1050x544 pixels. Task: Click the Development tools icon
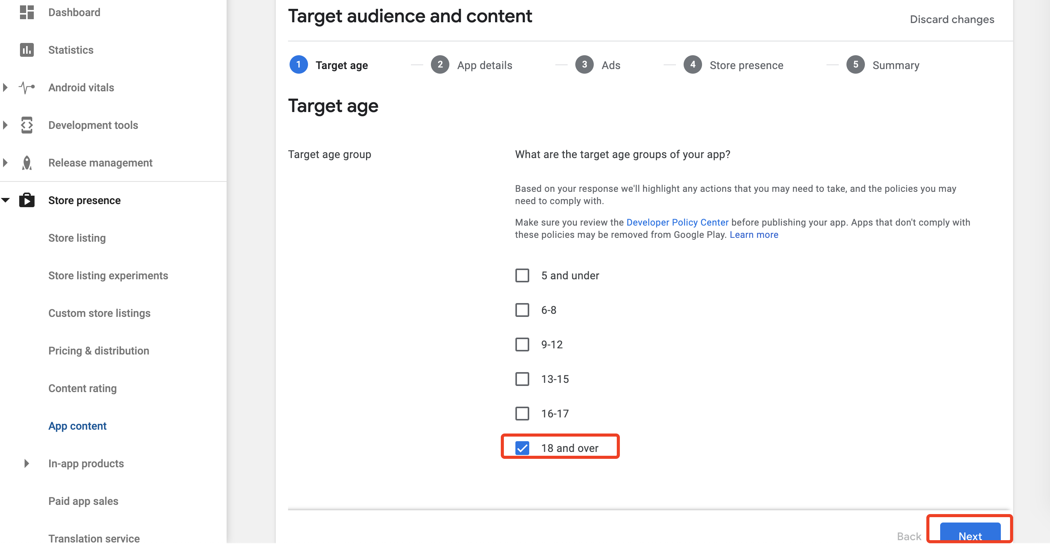pyautogui.click(x=27, y=125)
